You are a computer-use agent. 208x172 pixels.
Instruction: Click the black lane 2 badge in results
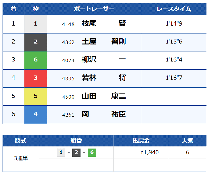(x=36, y=42)
